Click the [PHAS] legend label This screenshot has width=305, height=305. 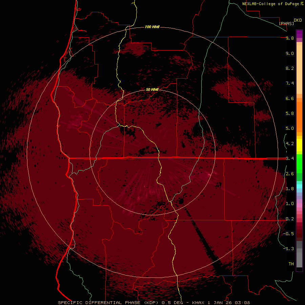pos(286,23)
